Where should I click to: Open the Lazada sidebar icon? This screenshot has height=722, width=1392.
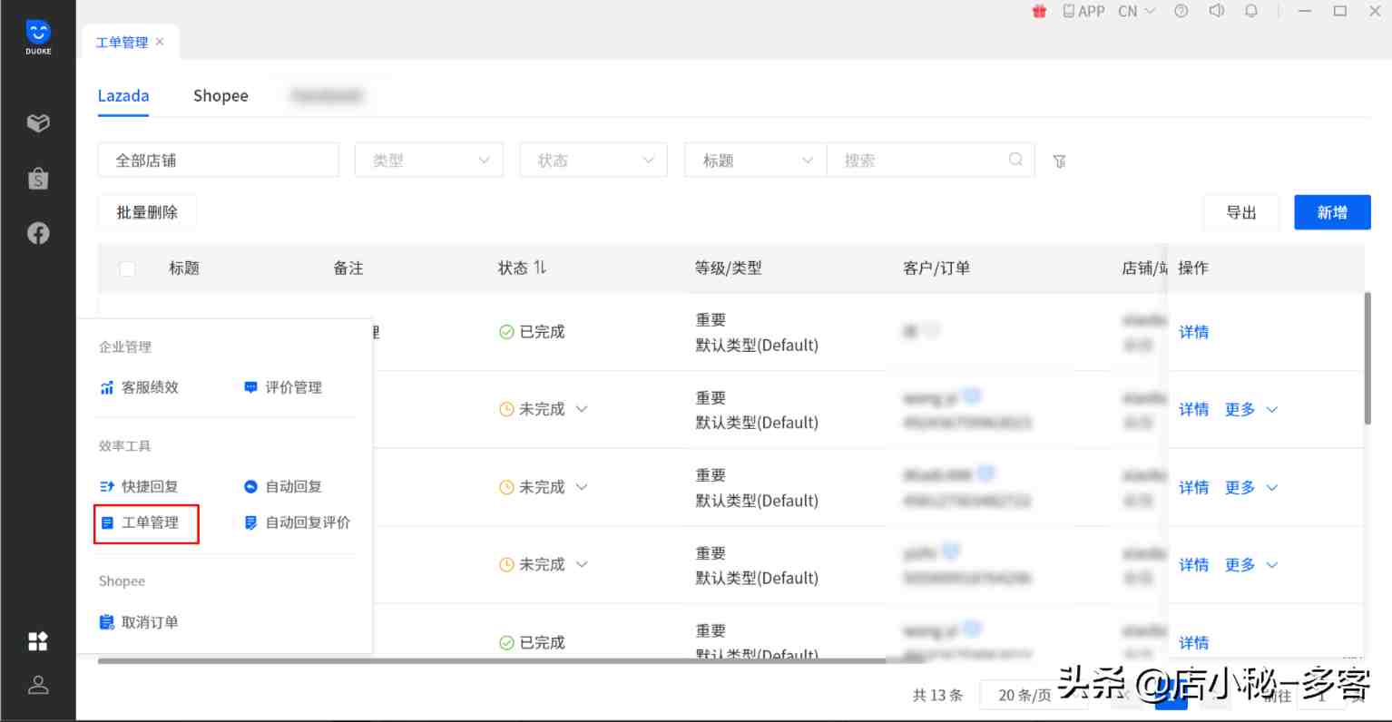[x=38, y=122]
